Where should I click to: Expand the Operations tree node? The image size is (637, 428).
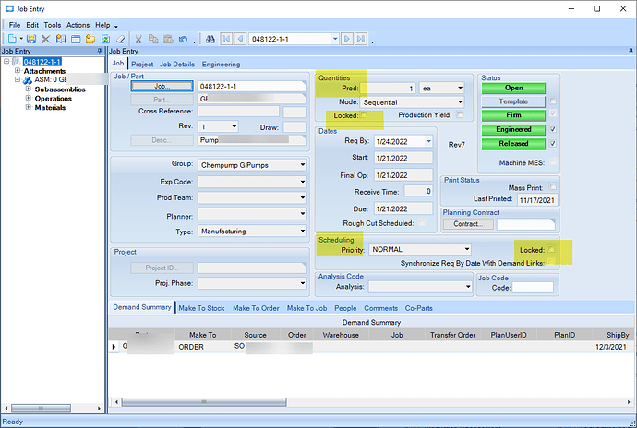[28, 98]
